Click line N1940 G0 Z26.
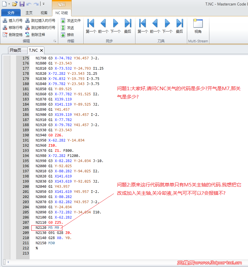This screenshot has height=267, width=248. tap(49, 135)
